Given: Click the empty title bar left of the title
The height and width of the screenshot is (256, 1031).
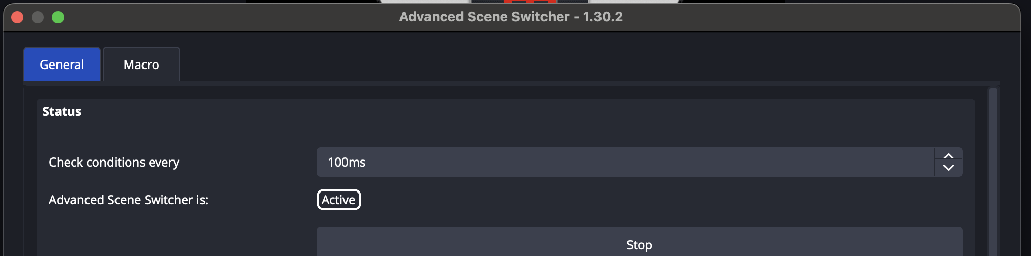Looking at the screenshot, I should coord(229,17).
